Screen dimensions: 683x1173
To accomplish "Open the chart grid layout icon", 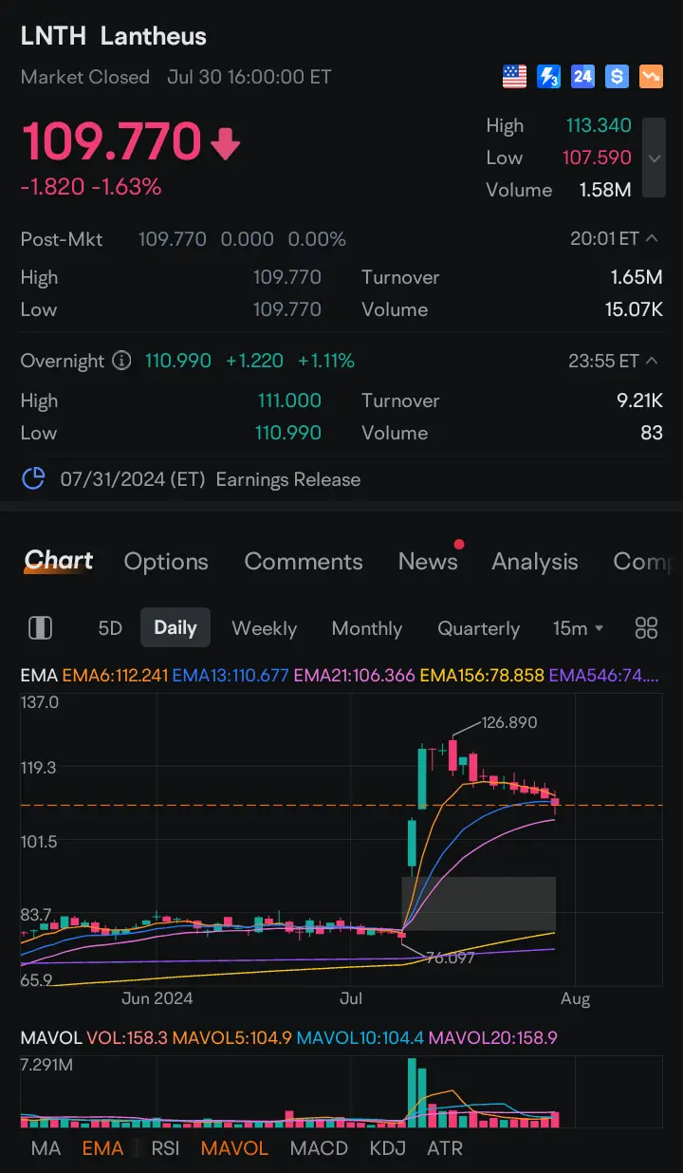I will (x=646, y=627).
